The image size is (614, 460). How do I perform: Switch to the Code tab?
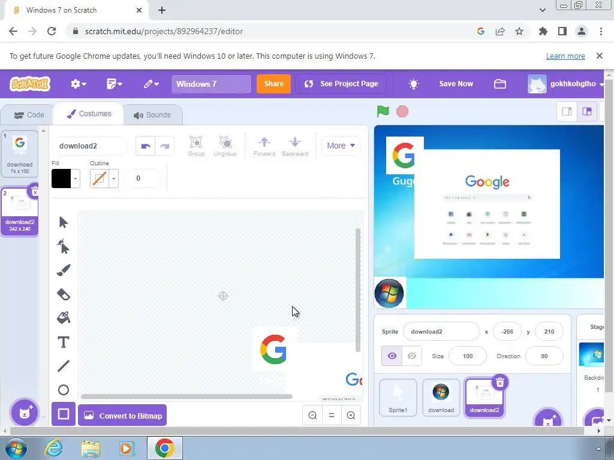[x=29, y=115]
